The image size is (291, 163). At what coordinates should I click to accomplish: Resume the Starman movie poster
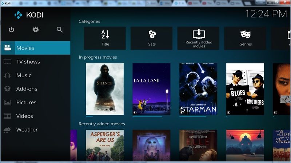tap(198, 89)
